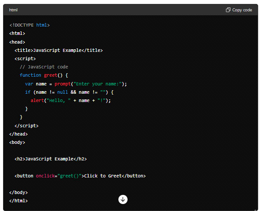Click the prompt call in var name line
The image size is (259, 211).
click(63, 84)
